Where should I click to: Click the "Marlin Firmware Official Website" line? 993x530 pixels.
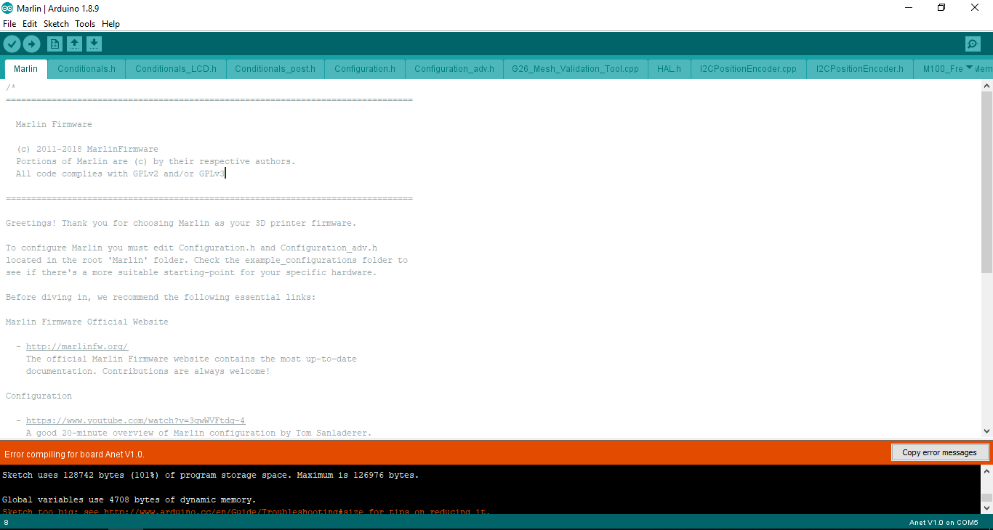(x=87, y=322)
